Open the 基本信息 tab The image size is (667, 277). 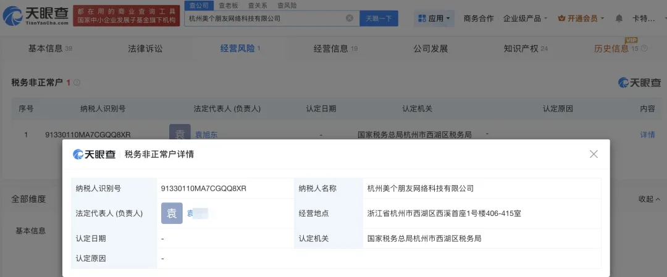click(50, 49)
